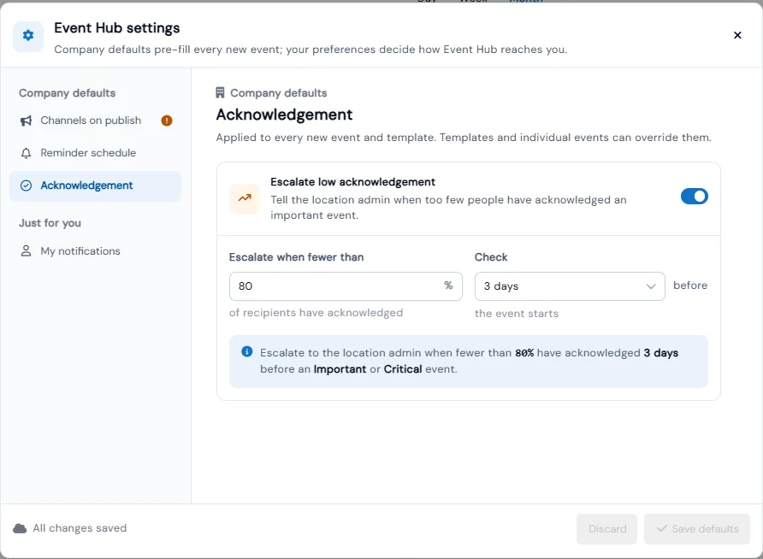The width and height of the screenshot is (763, 559).
Task: Select the Acknowledgement sidebar item
Action: [96, 185]
